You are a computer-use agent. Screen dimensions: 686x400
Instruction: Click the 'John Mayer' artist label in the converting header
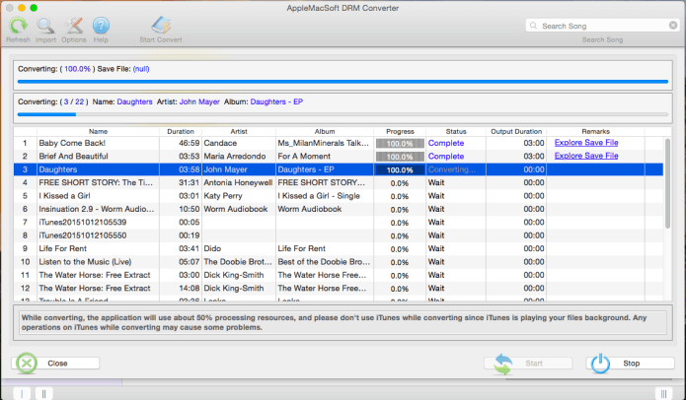pos(199,101)
